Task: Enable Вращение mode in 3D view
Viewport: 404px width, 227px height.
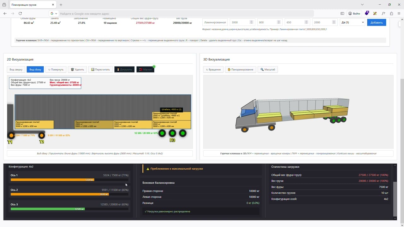Action: click(213, 69)
